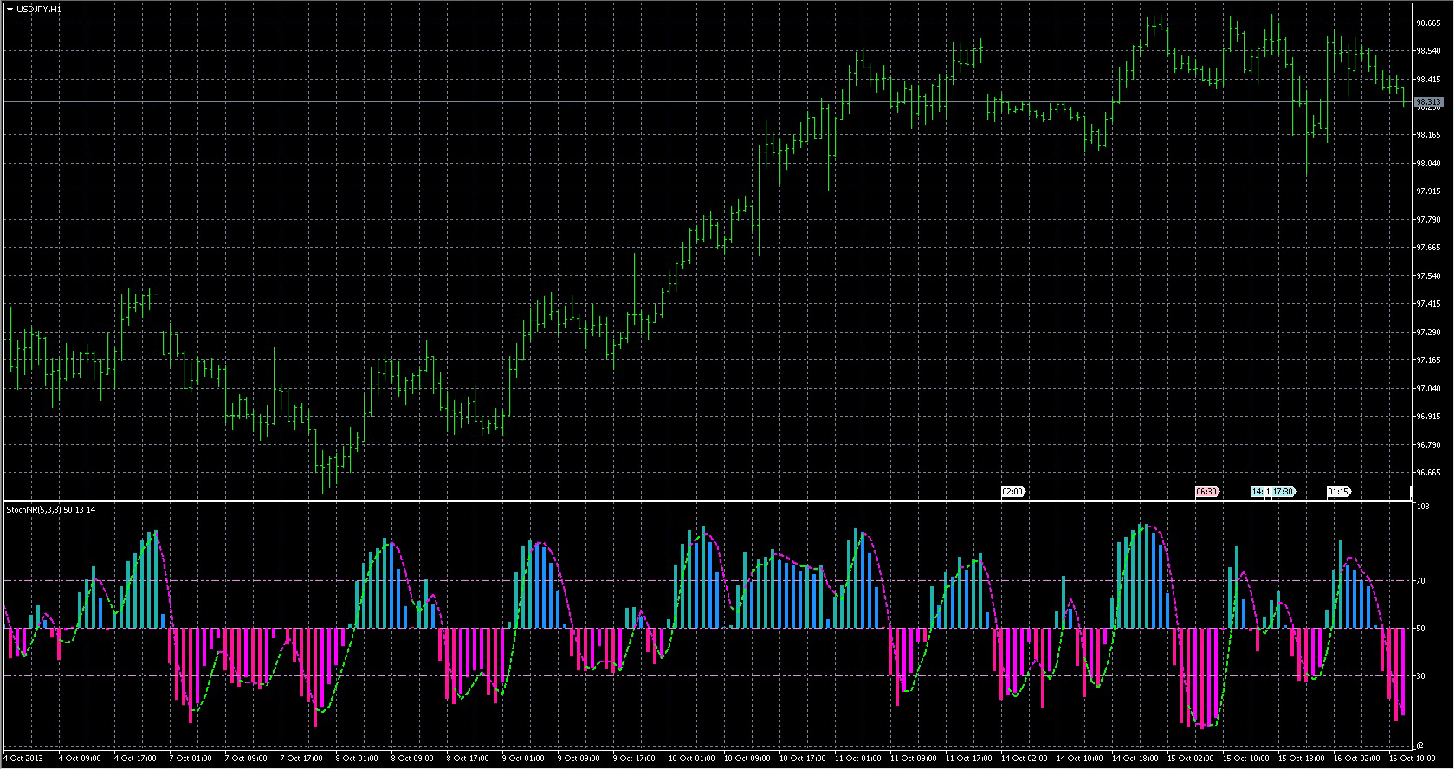Click the 10 Oct 17:00 time axis label
1455x769 pixels.
[803, 759]
